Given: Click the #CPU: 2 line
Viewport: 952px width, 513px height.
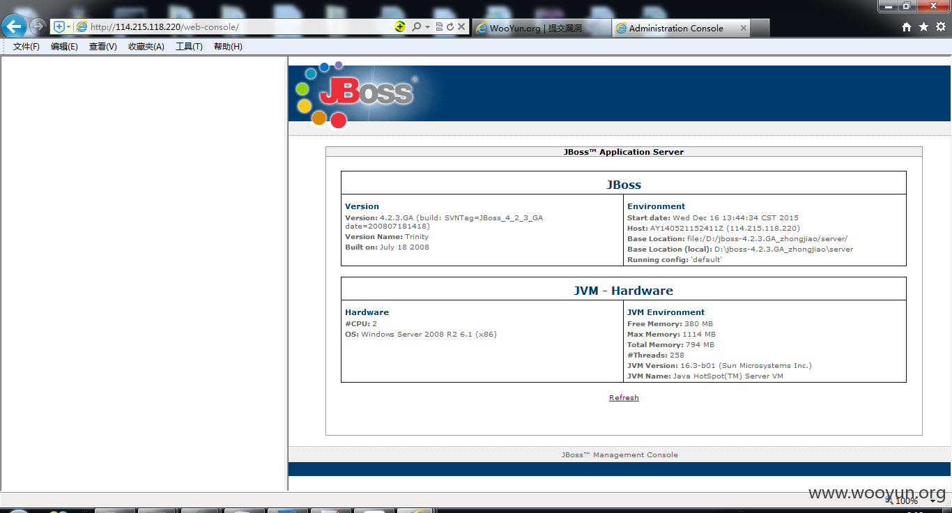Looking at the screenshot, I should tap(361, 324).
